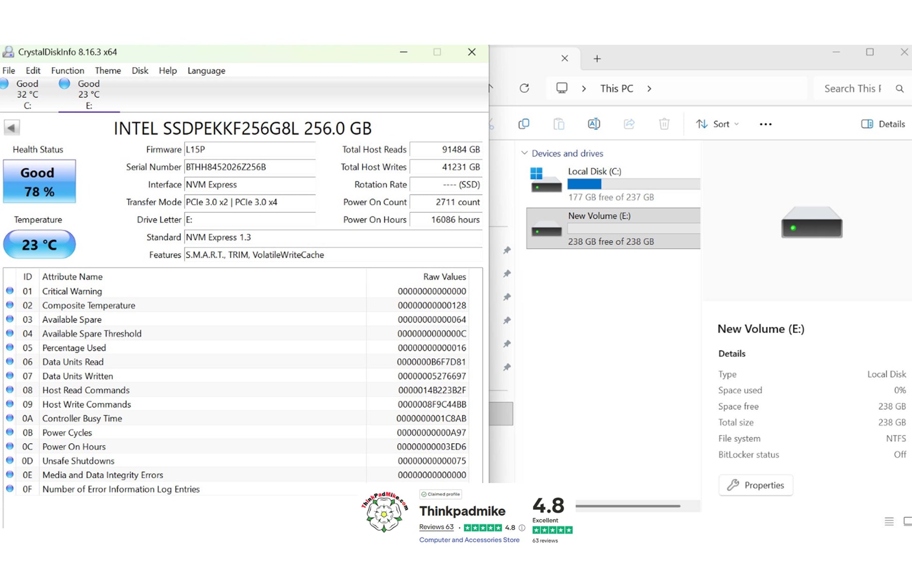This screenshot has height=573, width=912.
Task: Select Local Disk (C:) drive
Action: (613, 184)
